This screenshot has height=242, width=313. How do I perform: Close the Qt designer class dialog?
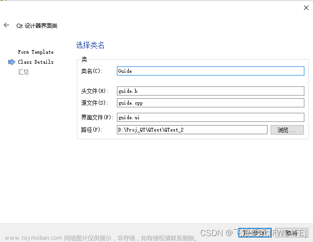pyautogui.click(x=306, y=8)
